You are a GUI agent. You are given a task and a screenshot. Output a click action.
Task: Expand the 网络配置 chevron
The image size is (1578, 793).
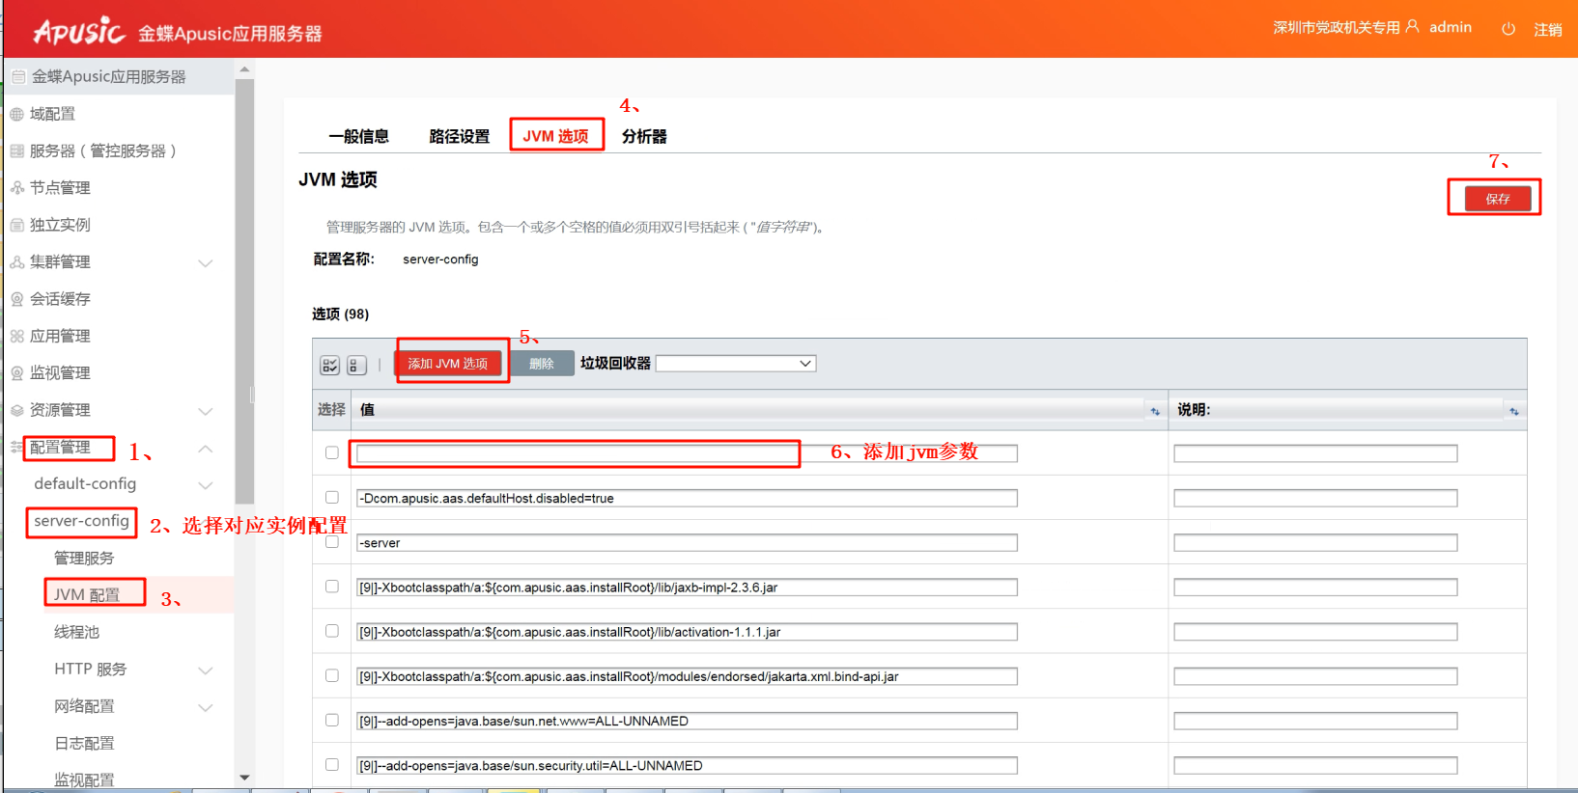(205, 707)
